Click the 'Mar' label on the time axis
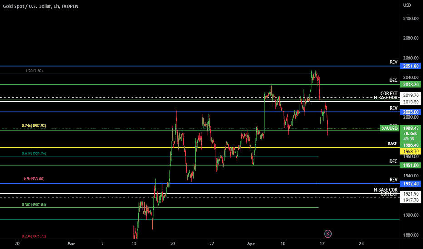This screenshot has width=423, height=249. coord(71,244)
